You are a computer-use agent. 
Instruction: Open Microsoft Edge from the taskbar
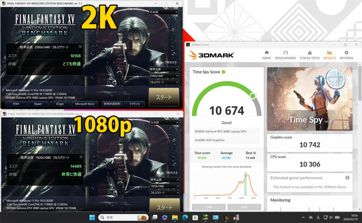point(185,218)
